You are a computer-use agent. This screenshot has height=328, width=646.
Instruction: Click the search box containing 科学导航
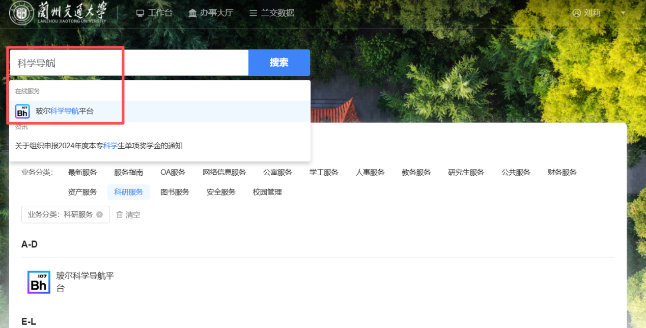[129, 63]
